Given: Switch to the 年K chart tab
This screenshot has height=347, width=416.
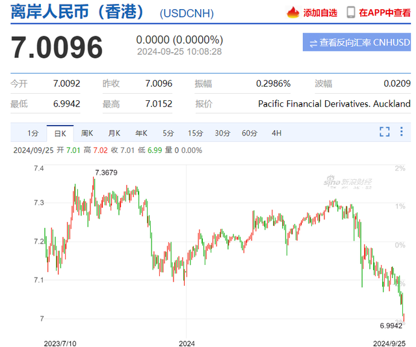Looking at the screenshot, I should pos(141,133).
